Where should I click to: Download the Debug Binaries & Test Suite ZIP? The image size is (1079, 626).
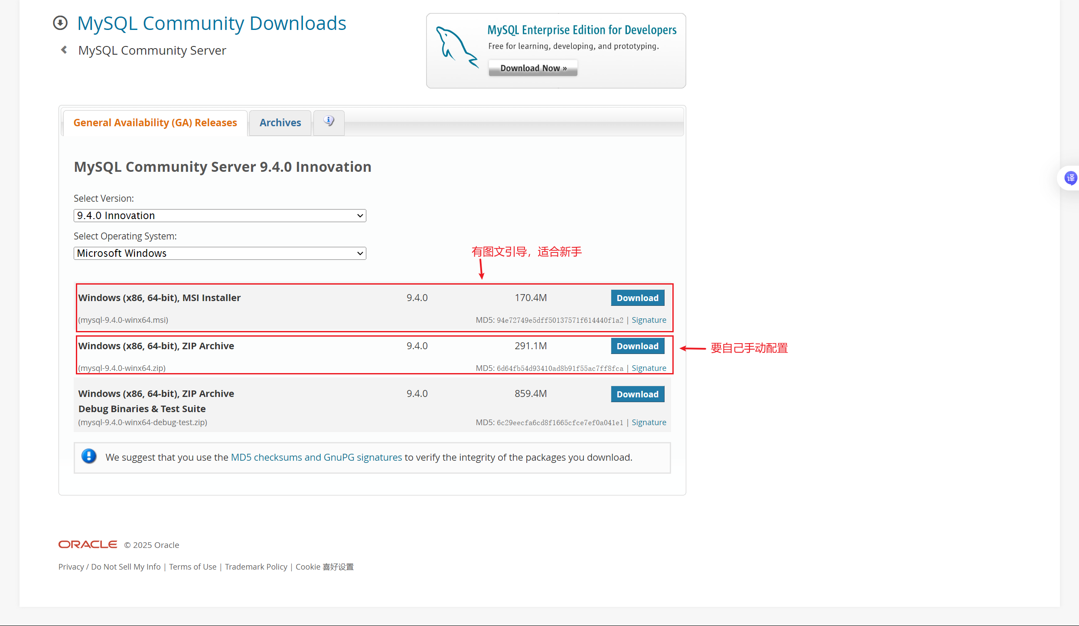point(638,394)
